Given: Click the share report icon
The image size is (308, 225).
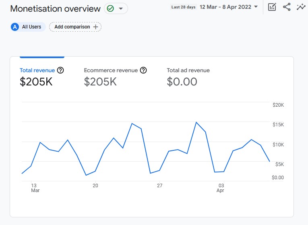Looking at the screenshot, I should pos(287,7).
